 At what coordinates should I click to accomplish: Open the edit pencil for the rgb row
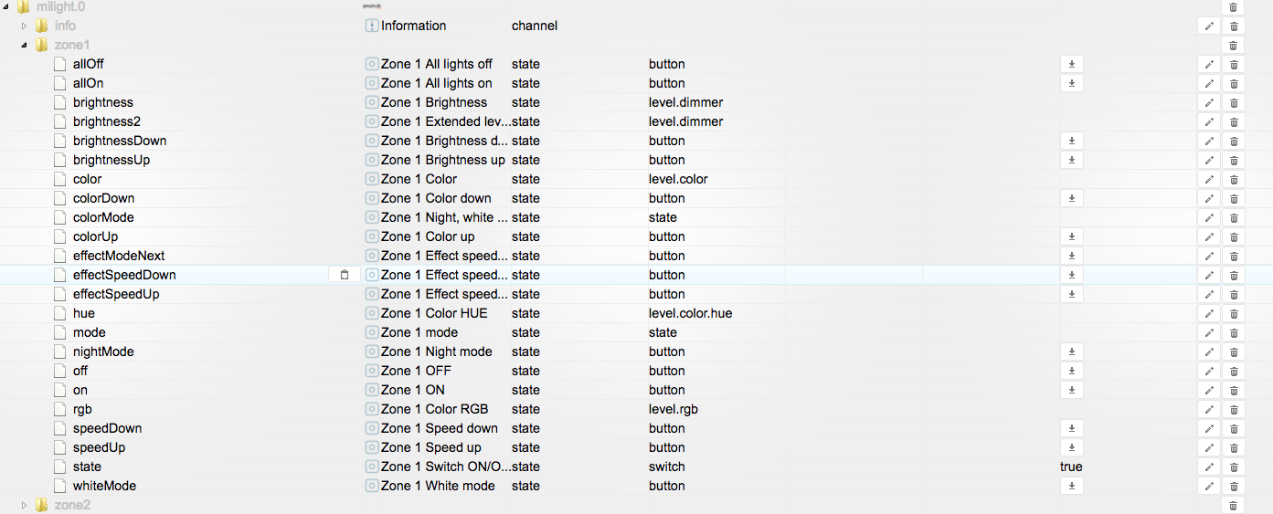[x=1209, y=409]
